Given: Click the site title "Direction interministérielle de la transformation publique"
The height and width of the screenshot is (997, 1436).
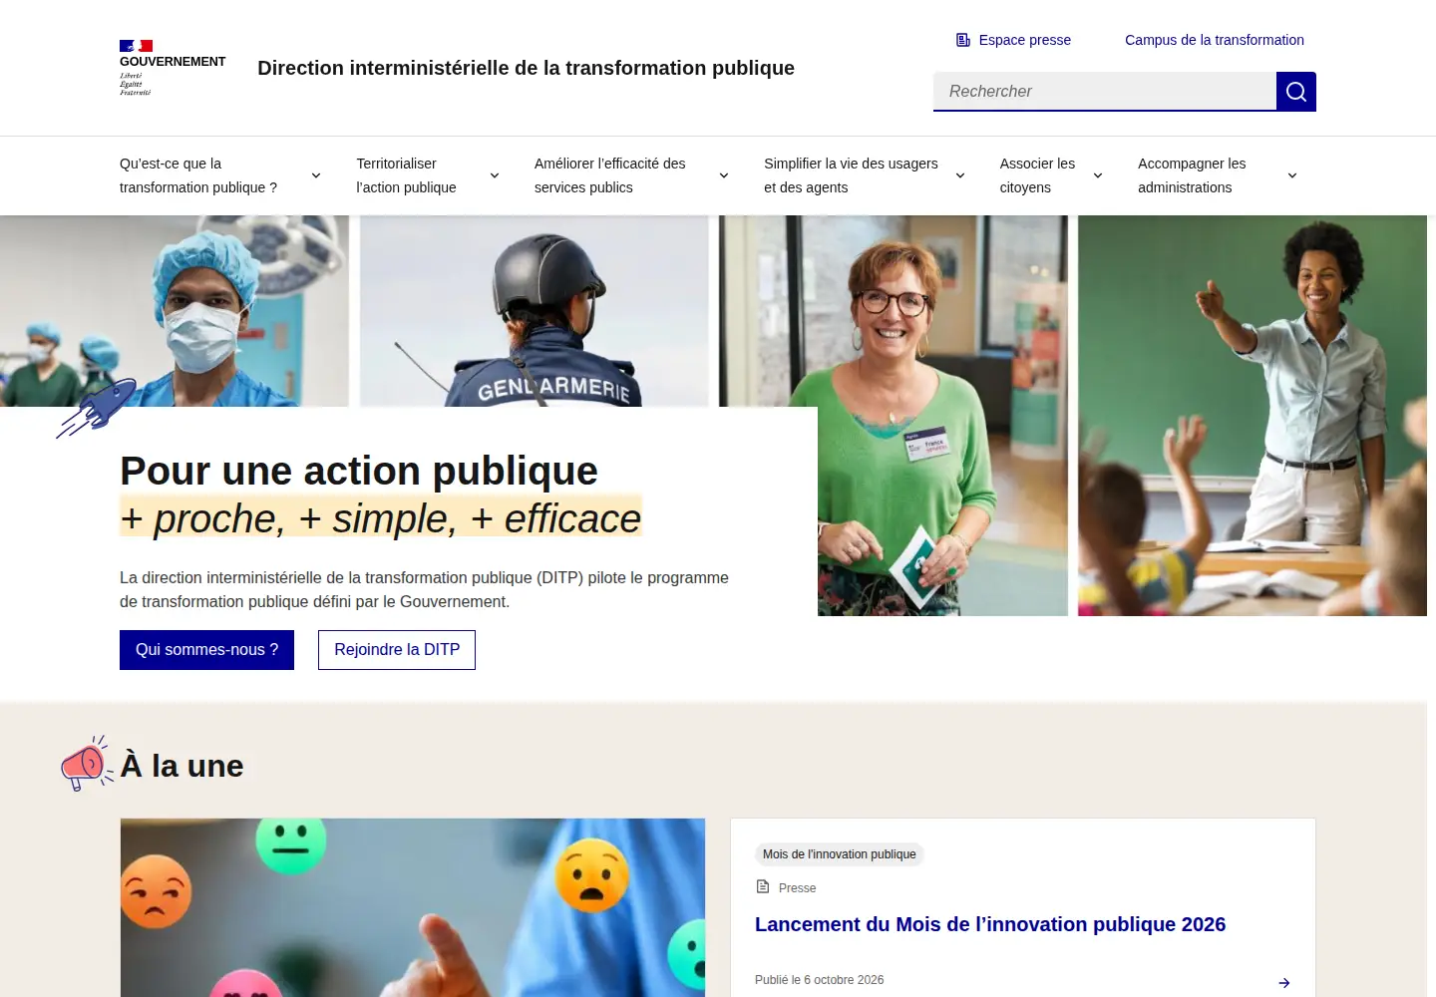Looking at the screenshot, I should click(526, 68).
